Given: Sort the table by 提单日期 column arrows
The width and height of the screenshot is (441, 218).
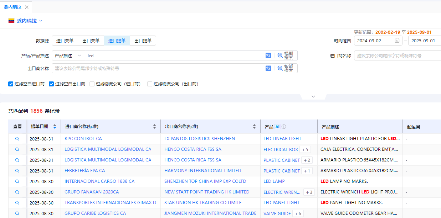Looking at the screenshot, I should click(55, 126).
